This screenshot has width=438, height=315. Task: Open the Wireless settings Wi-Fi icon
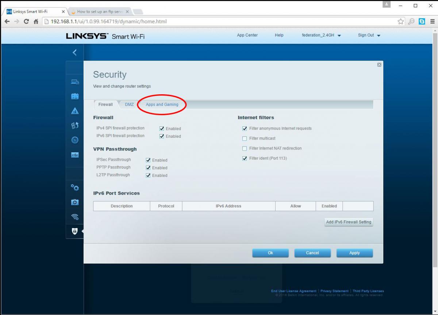[74, 217]
